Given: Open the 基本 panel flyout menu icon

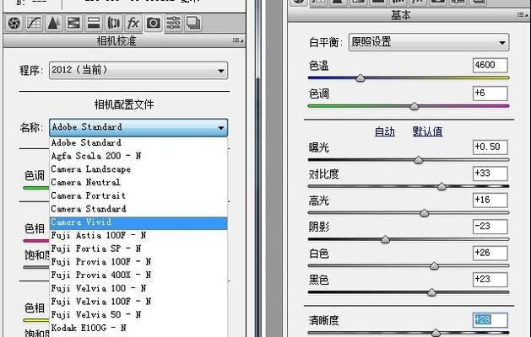Looking at the screenshot, I should tap(523, 15).
